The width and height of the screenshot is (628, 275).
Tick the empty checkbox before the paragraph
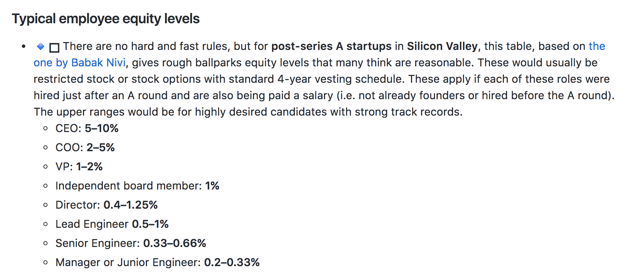(x=54, y=48)
